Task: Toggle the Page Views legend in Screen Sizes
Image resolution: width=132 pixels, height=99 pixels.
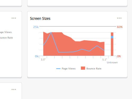Action: 66,69
